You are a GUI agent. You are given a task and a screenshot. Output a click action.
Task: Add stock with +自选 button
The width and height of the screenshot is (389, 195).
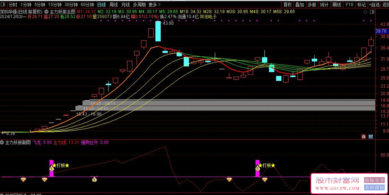click(x=374, y=4)
